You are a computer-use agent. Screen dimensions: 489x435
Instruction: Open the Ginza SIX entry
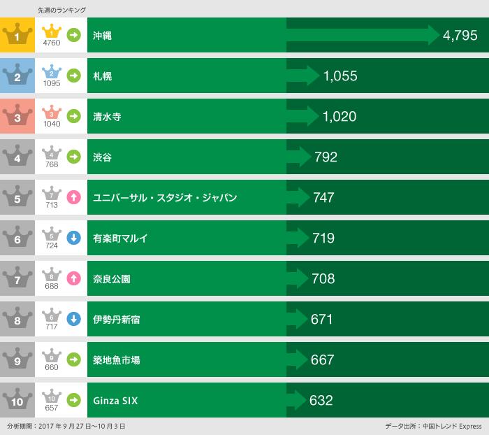coord(115,401)
